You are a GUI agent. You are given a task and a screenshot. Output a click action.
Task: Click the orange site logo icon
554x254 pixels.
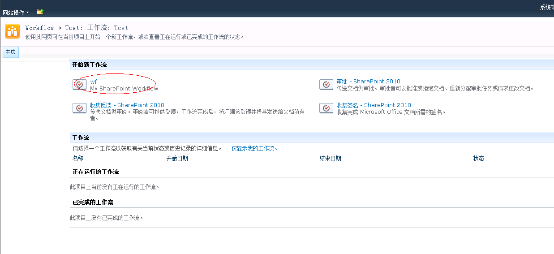[12, 31]
